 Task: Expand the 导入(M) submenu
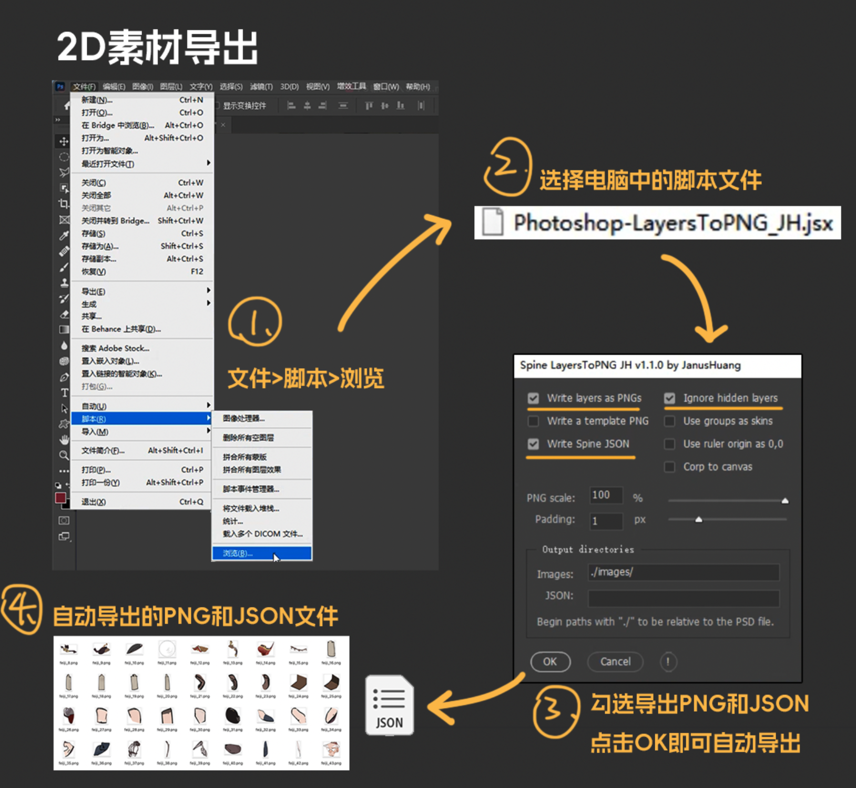click(142, 431)
